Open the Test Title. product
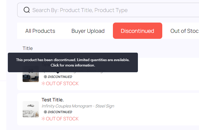This screenshot has width=199, height=130. pos(53,100)
